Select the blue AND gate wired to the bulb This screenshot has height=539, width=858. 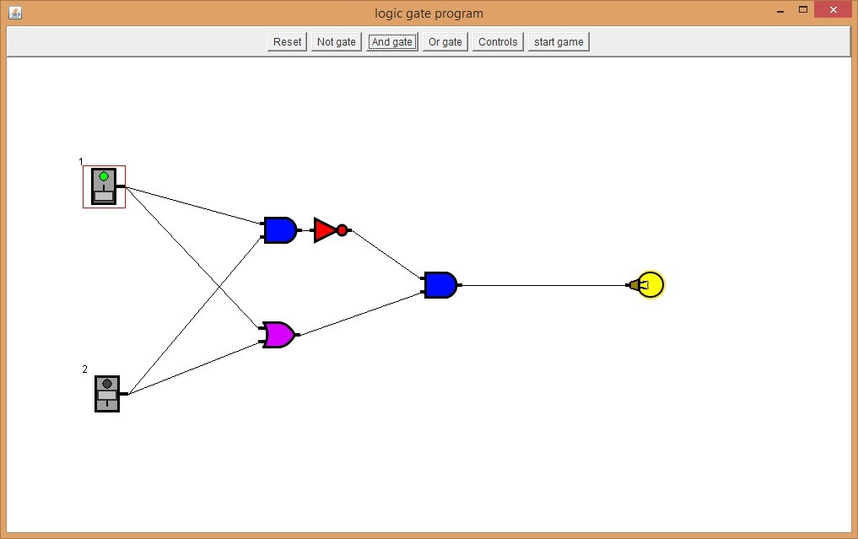[441, 285]
